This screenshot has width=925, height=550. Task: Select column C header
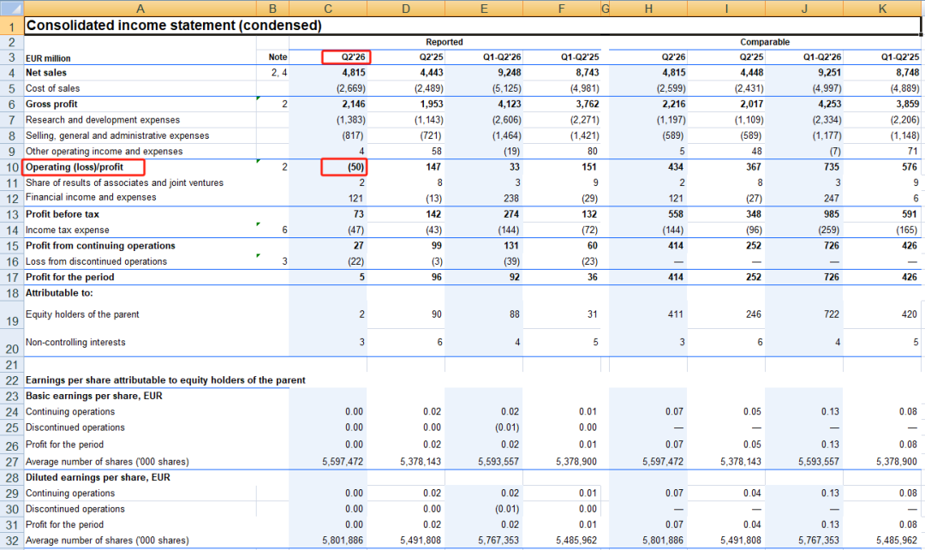[x=328, y=9]
